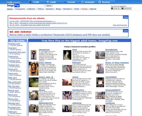Open the View all announces link
Viewport: 142px width, 116px height.
tap(120, 25)
